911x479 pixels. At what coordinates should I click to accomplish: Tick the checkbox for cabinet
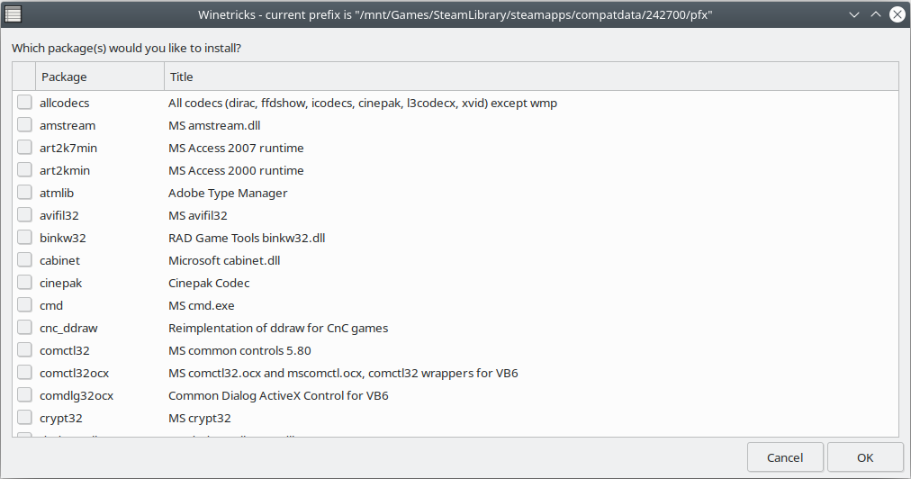(24, 260)
